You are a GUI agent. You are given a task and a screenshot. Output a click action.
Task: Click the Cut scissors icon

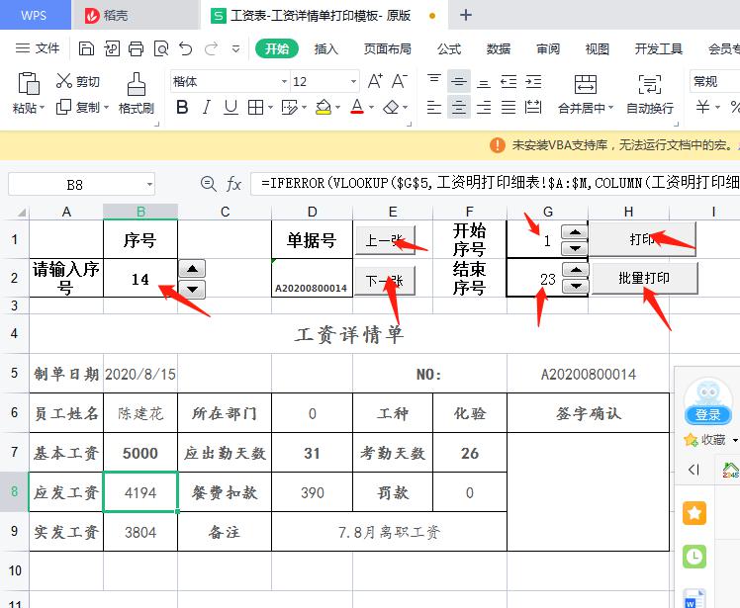(63, 81)
